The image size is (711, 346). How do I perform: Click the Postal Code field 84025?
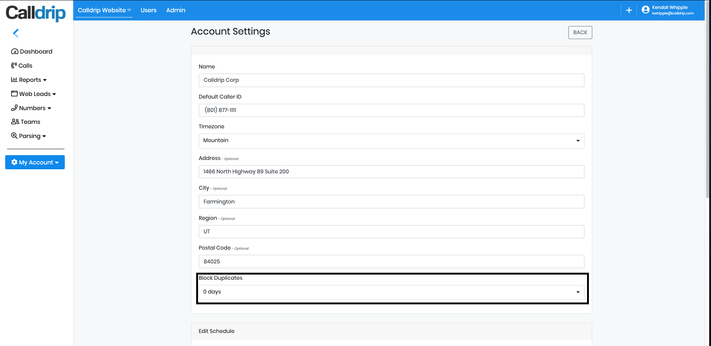point(391,262)
